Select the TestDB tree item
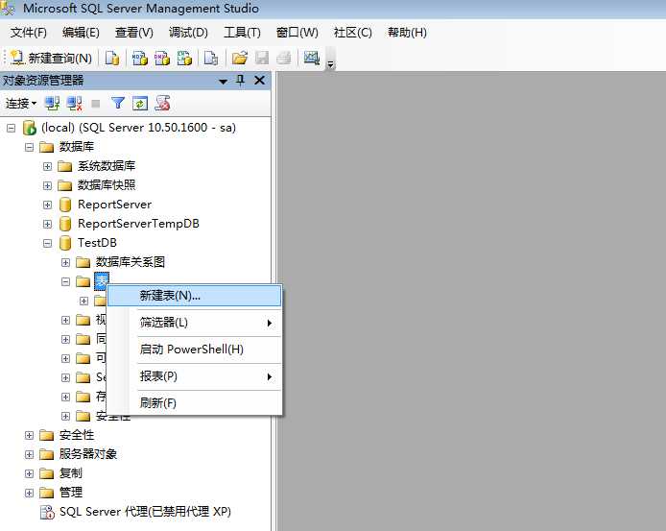 (97, 243)
